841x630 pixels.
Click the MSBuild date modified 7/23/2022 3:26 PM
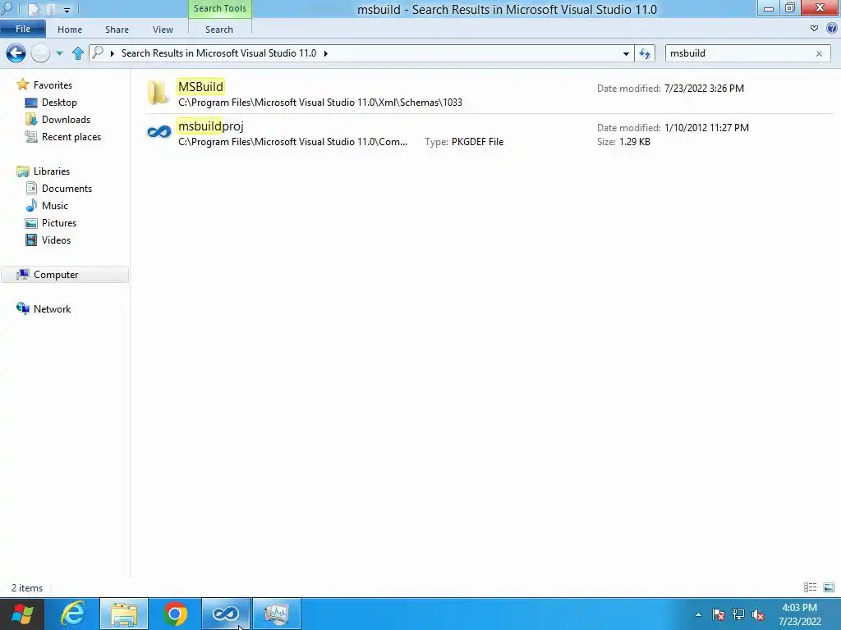pos(704,89)
